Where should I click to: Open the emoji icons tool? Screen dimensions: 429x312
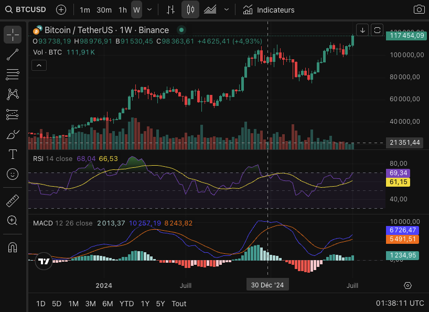coord(13,174)
